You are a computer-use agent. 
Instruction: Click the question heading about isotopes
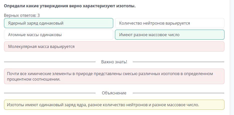point(70,6)
